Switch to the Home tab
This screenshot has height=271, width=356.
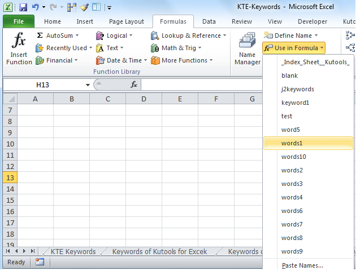click(x=53, y=21)
